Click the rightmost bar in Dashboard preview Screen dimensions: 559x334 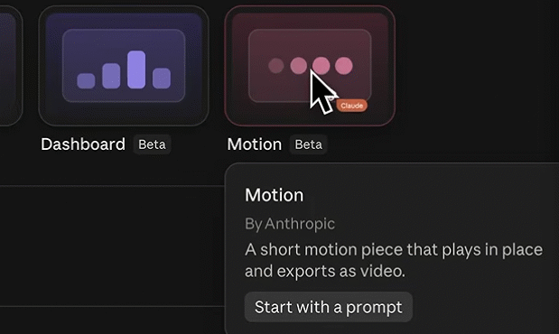tap(162, 78)
